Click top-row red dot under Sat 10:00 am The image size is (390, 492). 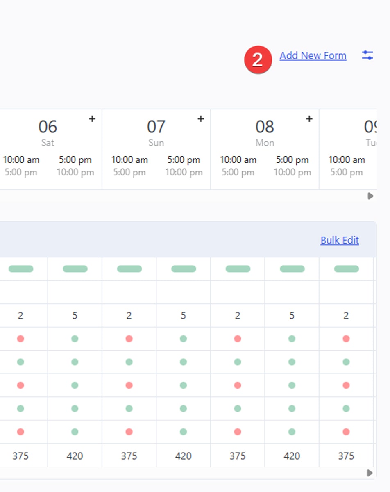20,339
